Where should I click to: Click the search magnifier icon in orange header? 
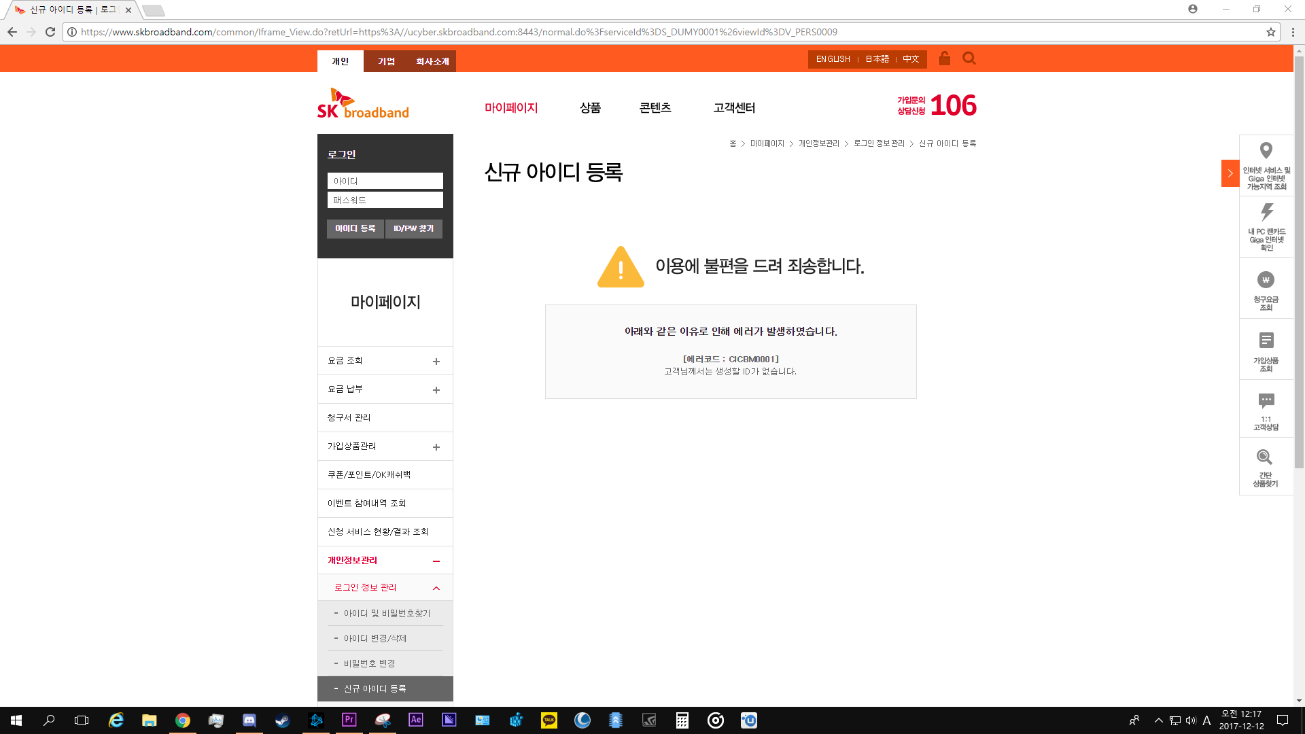969,58
